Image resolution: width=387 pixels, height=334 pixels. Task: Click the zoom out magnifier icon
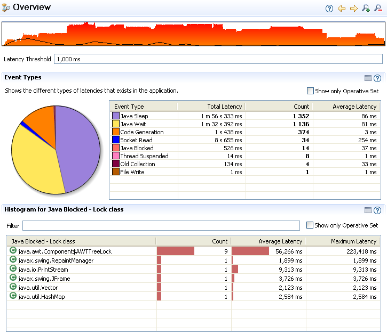point(378,8)
